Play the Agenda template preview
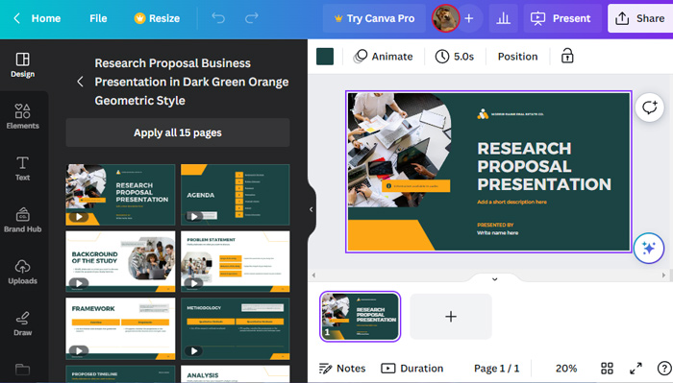This screenshot has height=383, width=673. [194, 217]
